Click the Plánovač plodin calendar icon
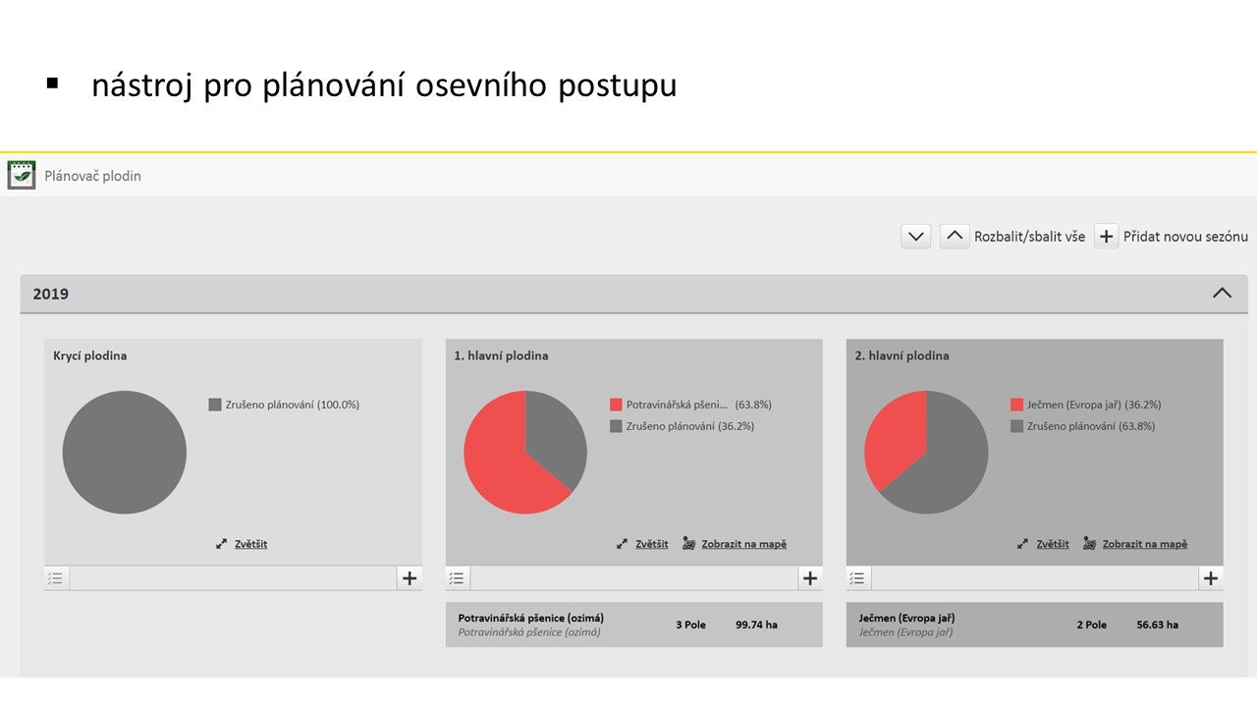Screen dimensions: 1257x707 (22, 175)
